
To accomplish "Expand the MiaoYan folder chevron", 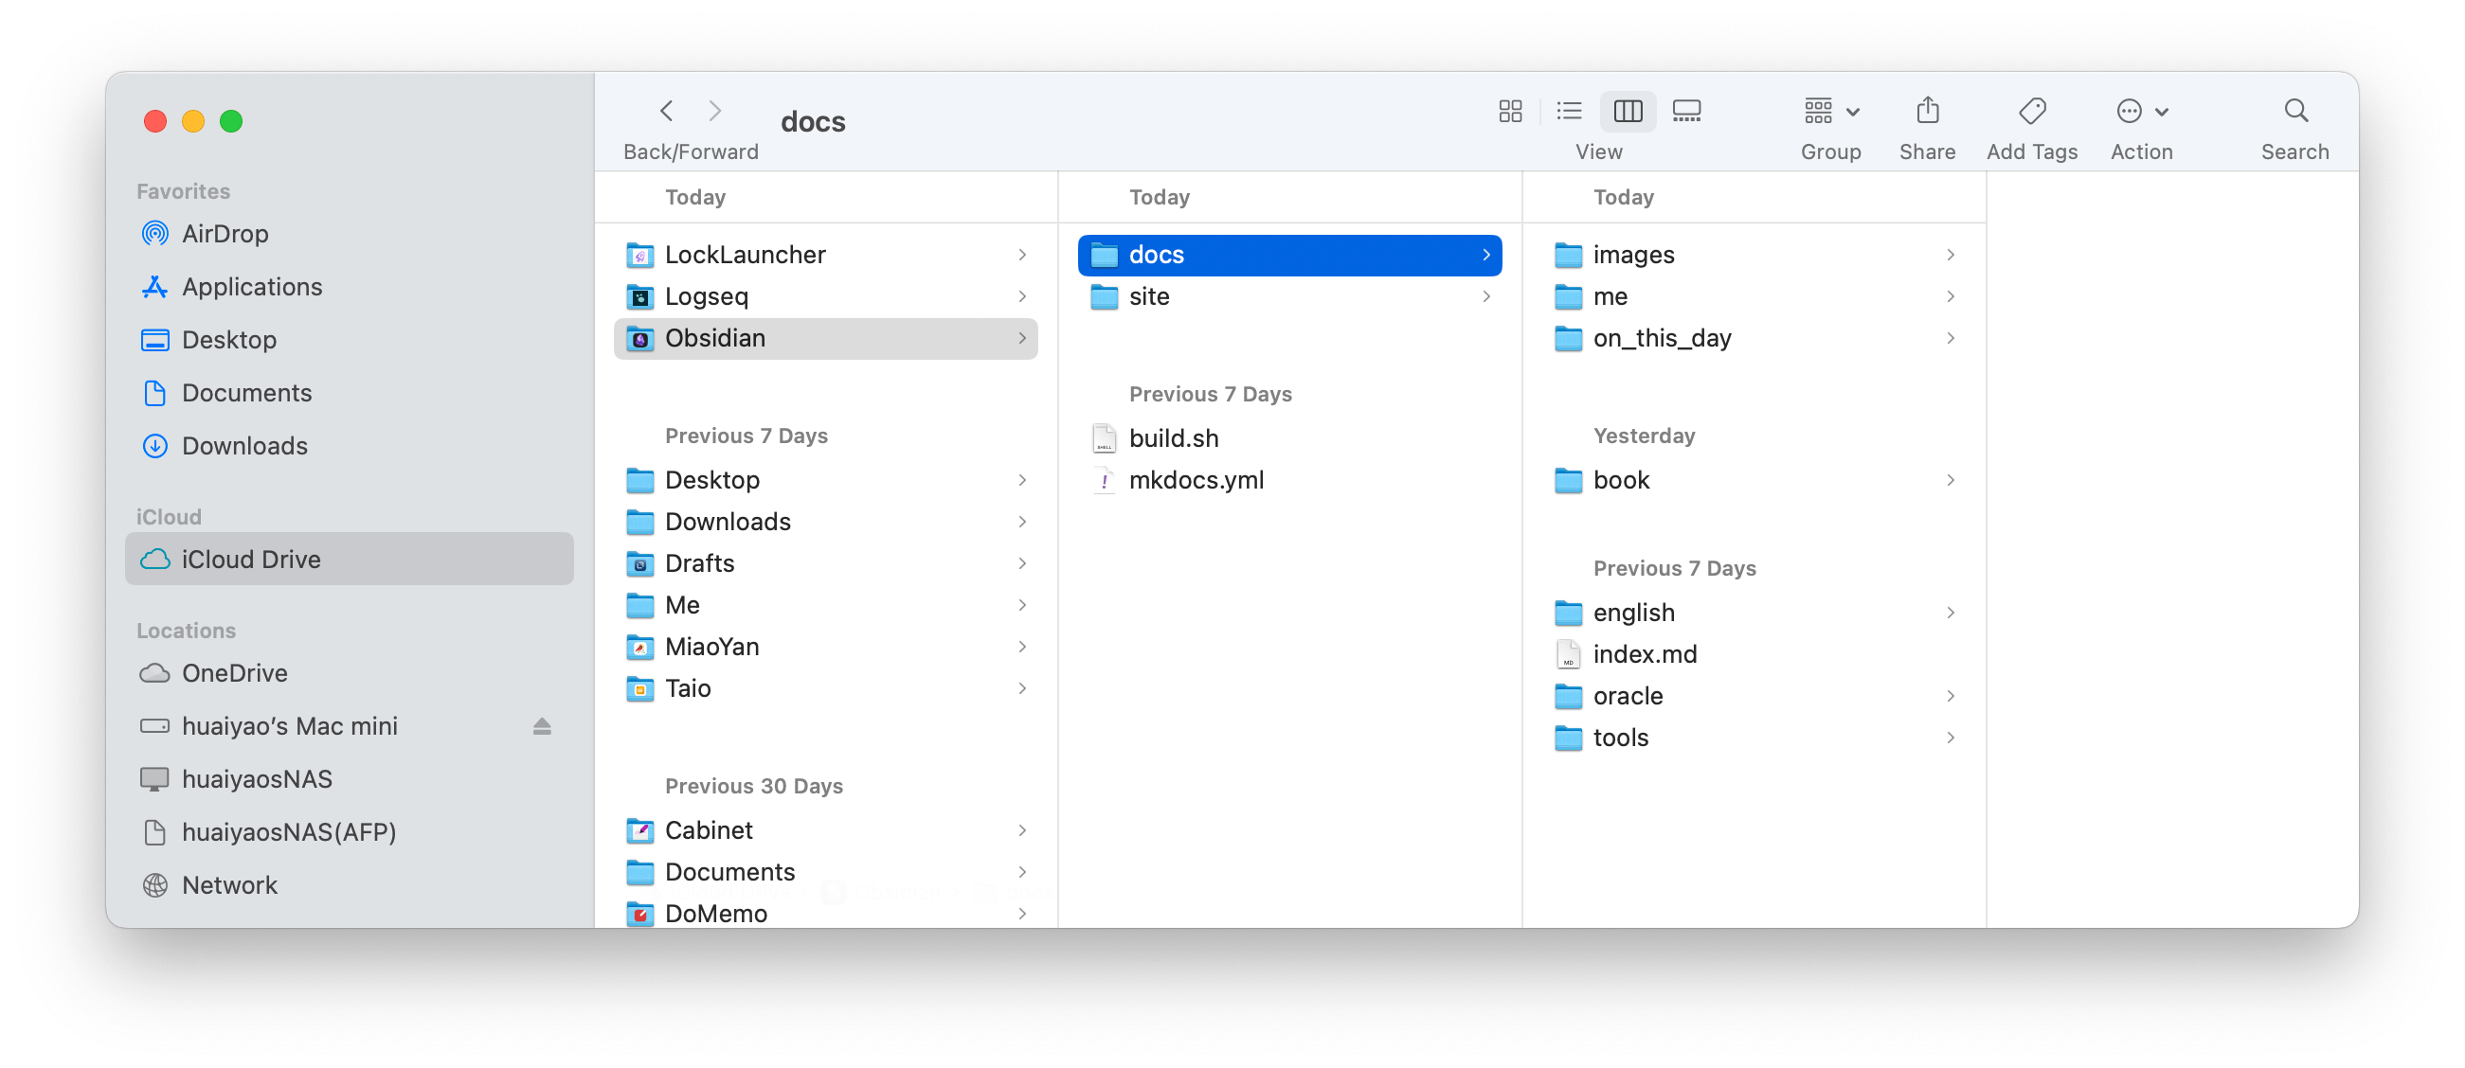I will coord(1022,648).
